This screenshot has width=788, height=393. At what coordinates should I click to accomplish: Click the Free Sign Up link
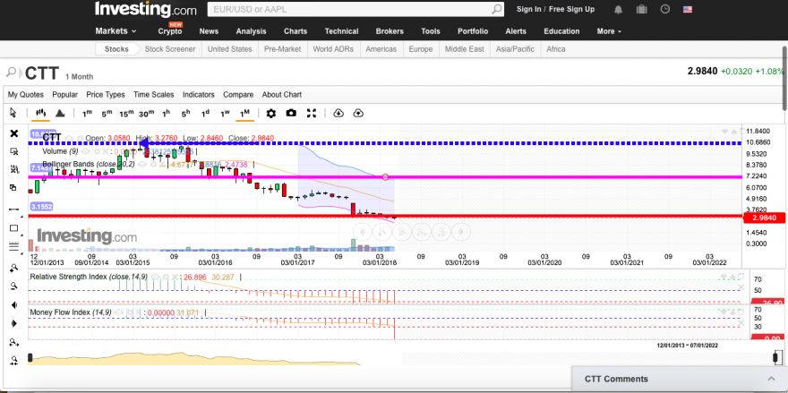pyautogui.click(x=571, y=9)
